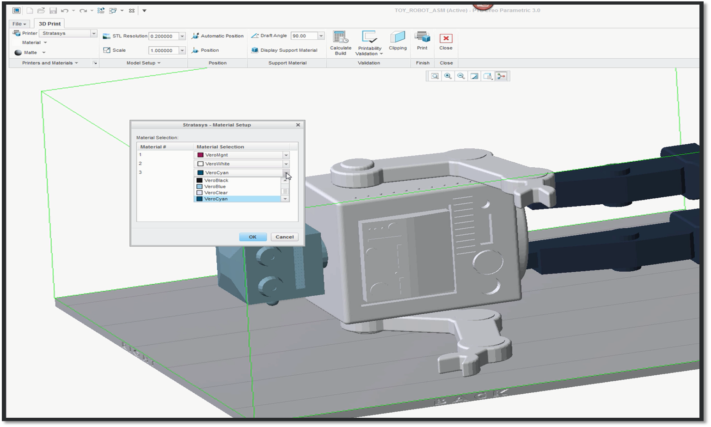Click the Repaint view icon
This screenshot has width=711, height=427.
[474, 76]
